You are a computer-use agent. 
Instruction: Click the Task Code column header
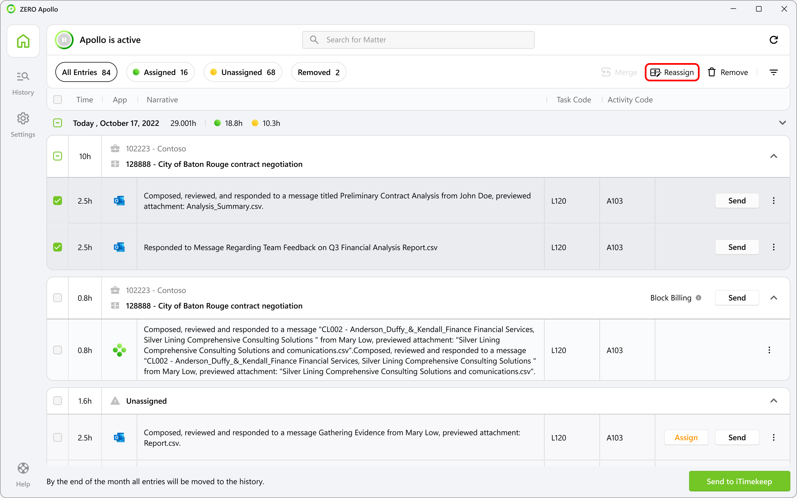tap(574, 100)
